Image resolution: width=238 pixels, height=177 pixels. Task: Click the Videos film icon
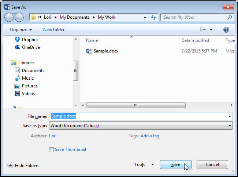coord(17,93)
